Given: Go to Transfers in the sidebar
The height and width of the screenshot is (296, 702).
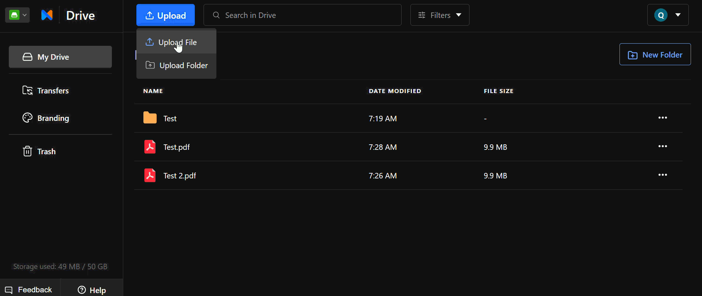Looking at the screenshot, I should pos(60,90).
